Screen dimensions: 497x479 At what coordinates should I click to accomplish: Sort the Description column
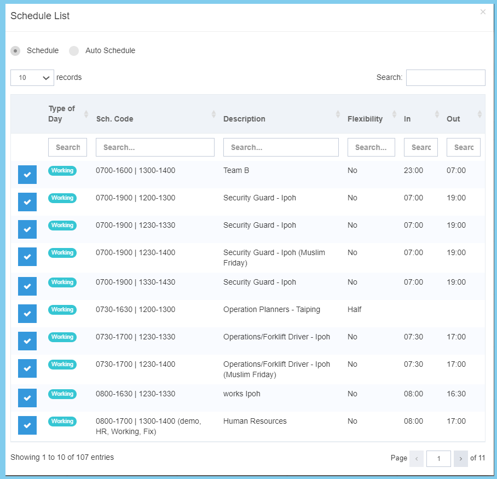[x=338, y=114]
